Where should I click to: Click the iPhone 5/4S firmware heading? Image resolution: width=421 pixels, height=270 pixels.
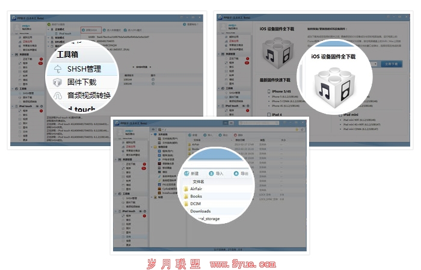[279, 91]
